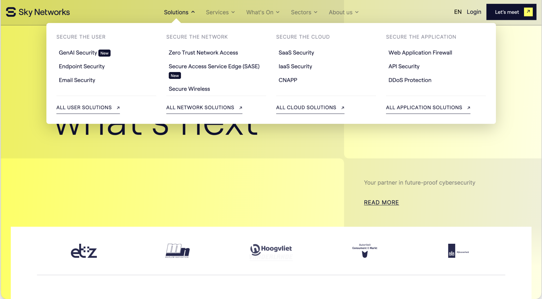Screen dimensions: 542x299
Task: Open Zero Trust Network Access
Action: (x=203, y=53)
